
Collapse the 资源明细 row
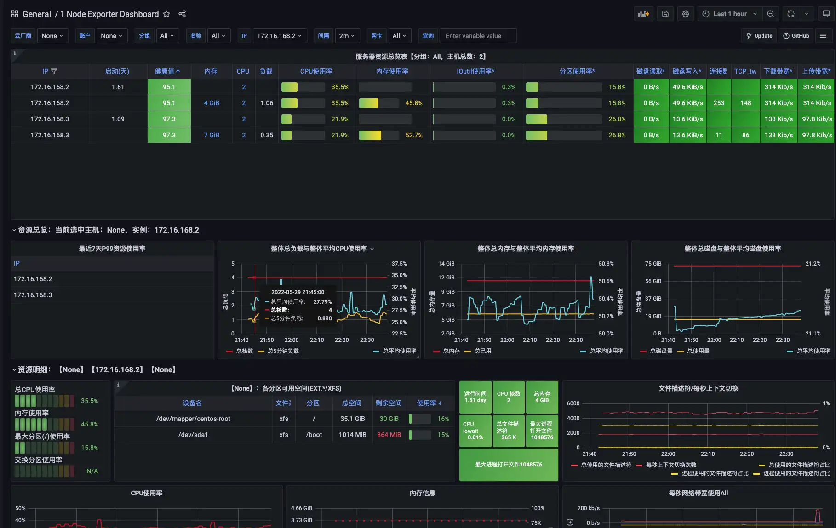(94, 369)
